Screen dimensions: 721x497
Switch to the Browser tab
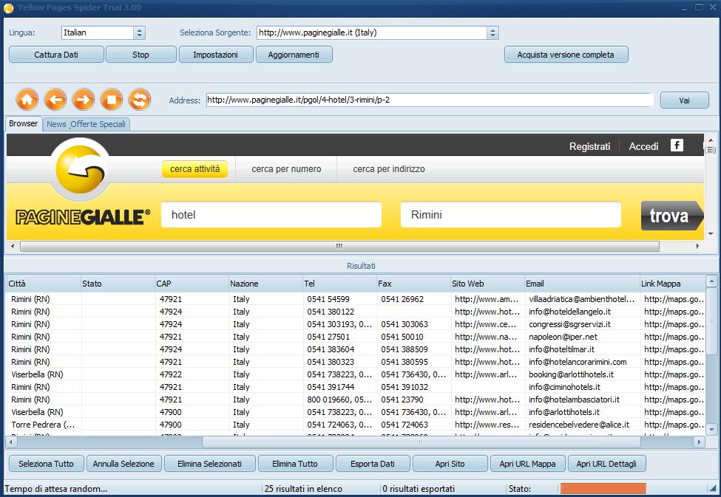pos(24,123)
